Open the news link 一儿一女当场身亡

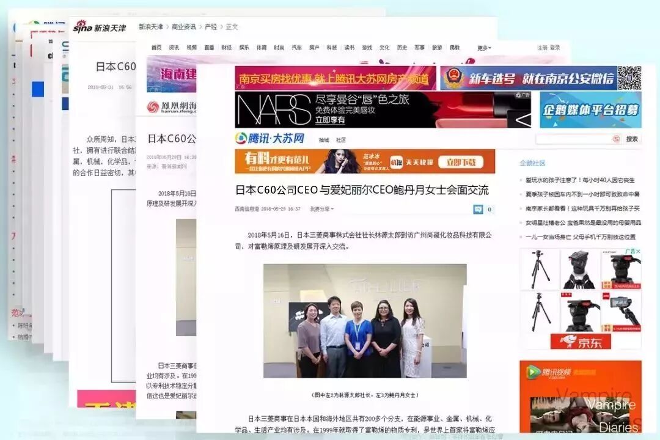[580, 237]
